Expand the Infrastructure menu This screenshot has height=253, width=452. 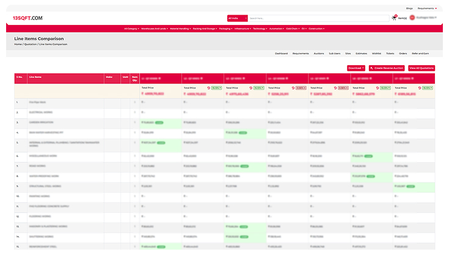[242, 29]
